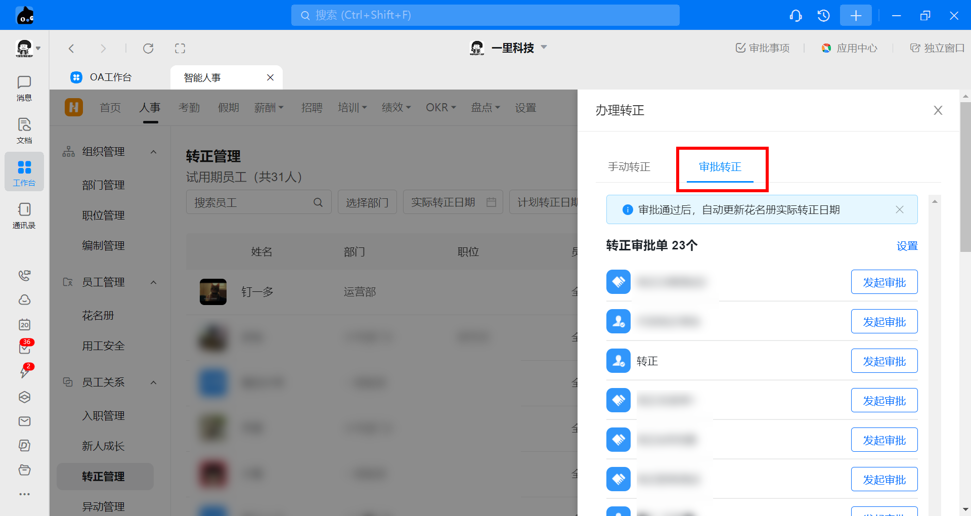Screen dimensions: 971x516
Task: Switch to the OA工作台 tab
Action: [x=110, y=77]
